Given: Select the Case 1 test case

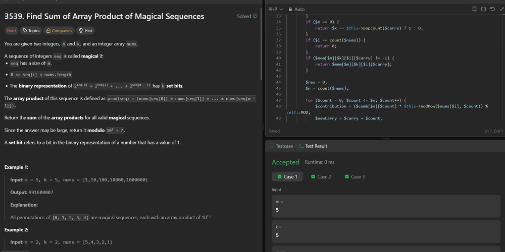Looking at the screenshot, I should pyautogui.click(x=286, y=177).
